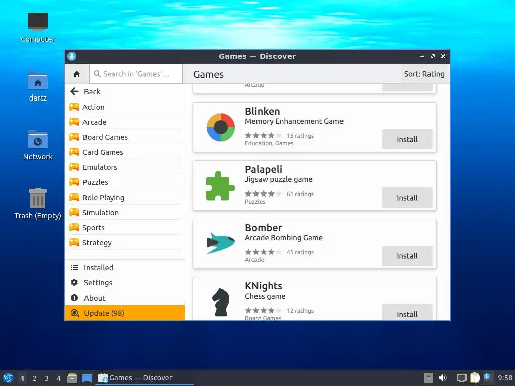Viewport: 515px width, 386px height.
Task: Click the gamepad icon beside Action
Action: (74, 107)
